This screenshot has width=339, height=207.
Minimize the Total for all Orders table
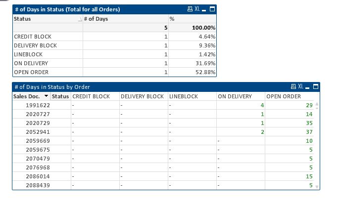[x=205, y=9]
